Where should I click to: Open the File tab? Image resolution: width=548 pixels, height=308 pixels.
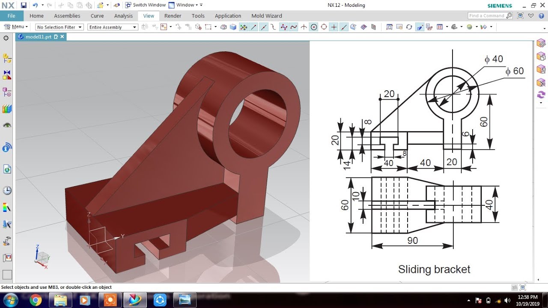(x=12, y=16)
